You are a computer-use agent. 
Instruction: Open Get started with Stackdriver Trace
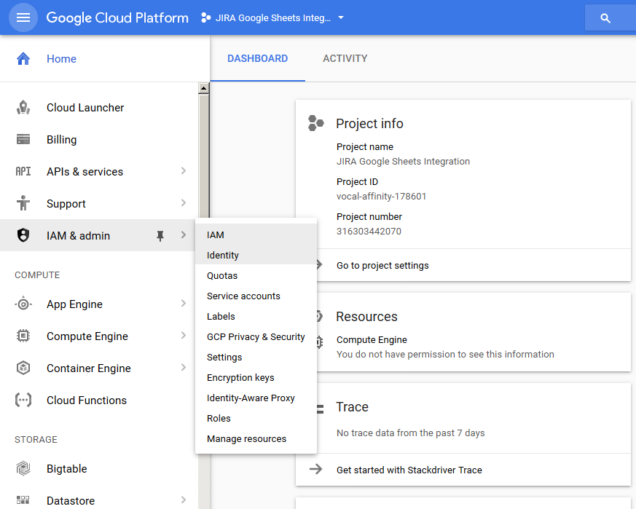tap(409, 470)
